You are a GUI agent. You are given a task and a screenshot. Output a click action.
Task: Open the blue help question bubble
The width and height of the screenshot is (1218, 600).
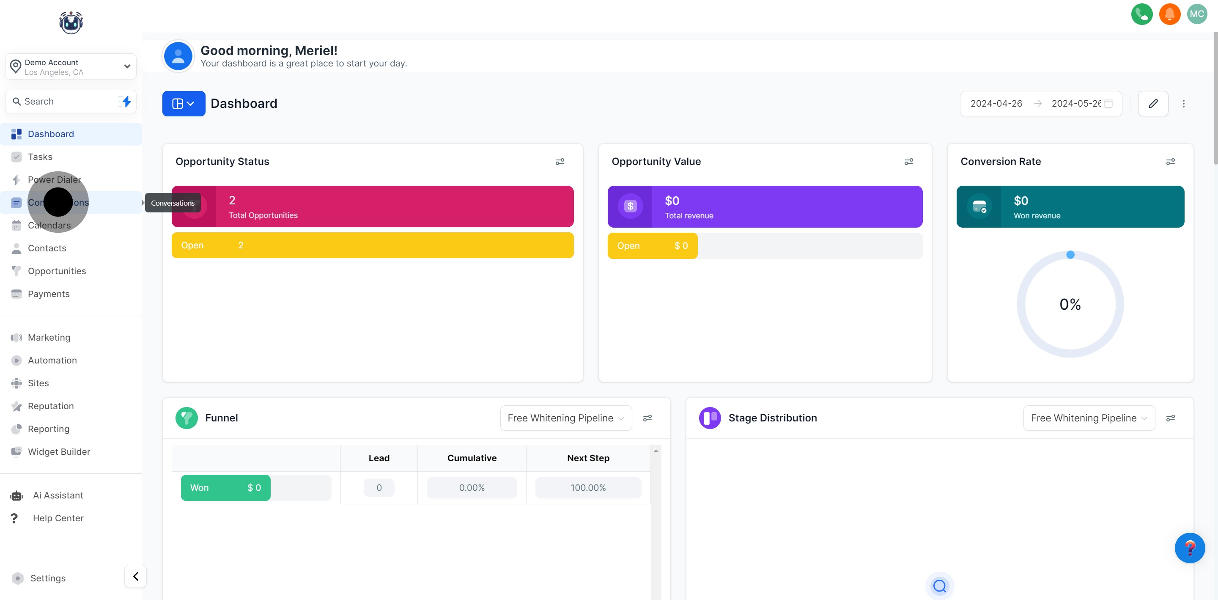coord(1190,548)
